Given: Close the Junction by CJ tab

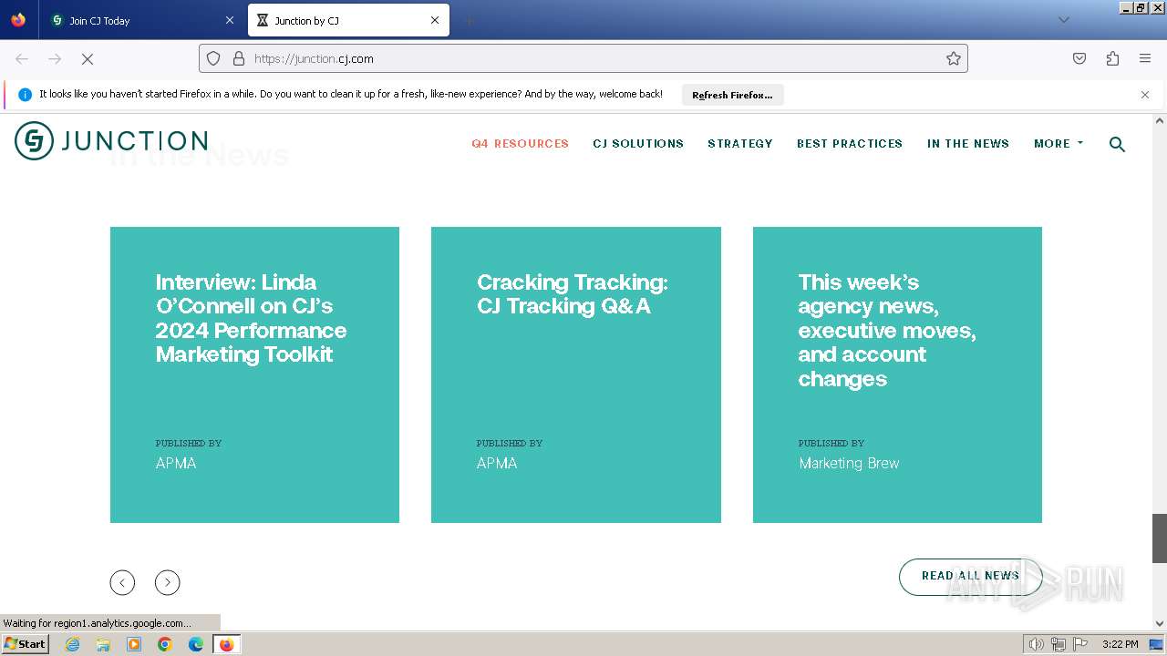Looking at the screenshot, I should pos(435,20).
